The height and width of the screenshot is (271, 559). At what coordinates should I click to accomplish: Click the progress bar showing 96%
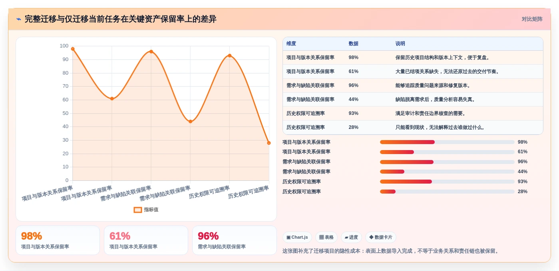click(x=447, y=162)
